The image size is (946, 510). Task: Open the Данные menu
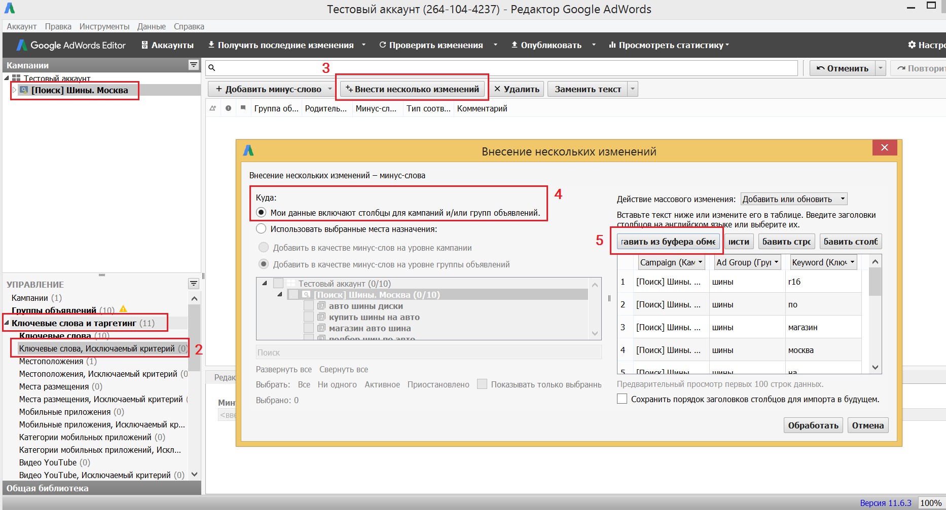pyautogui.click(x=151, y=26)
